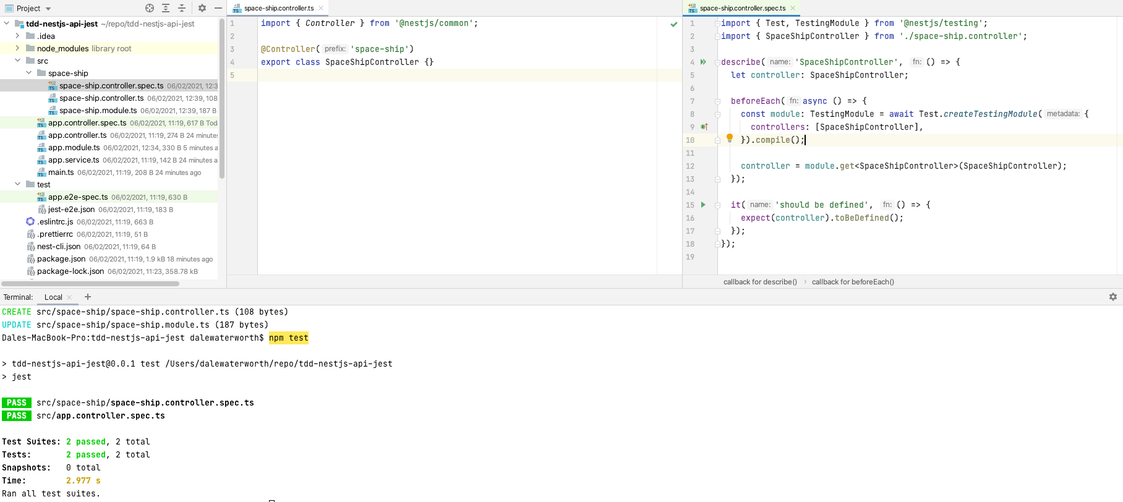Collapse the src folder
1123x502 pixels.
(x=17, y=61)
